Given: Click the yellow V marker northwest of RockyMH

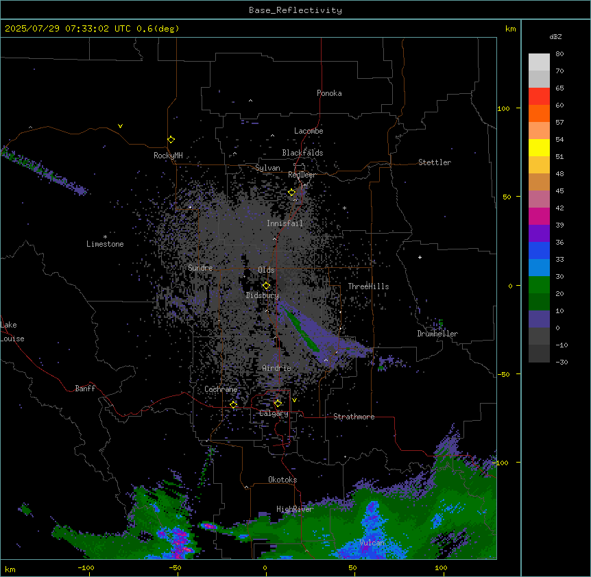Looking at the screenshot, I should (x=120, y=126).
